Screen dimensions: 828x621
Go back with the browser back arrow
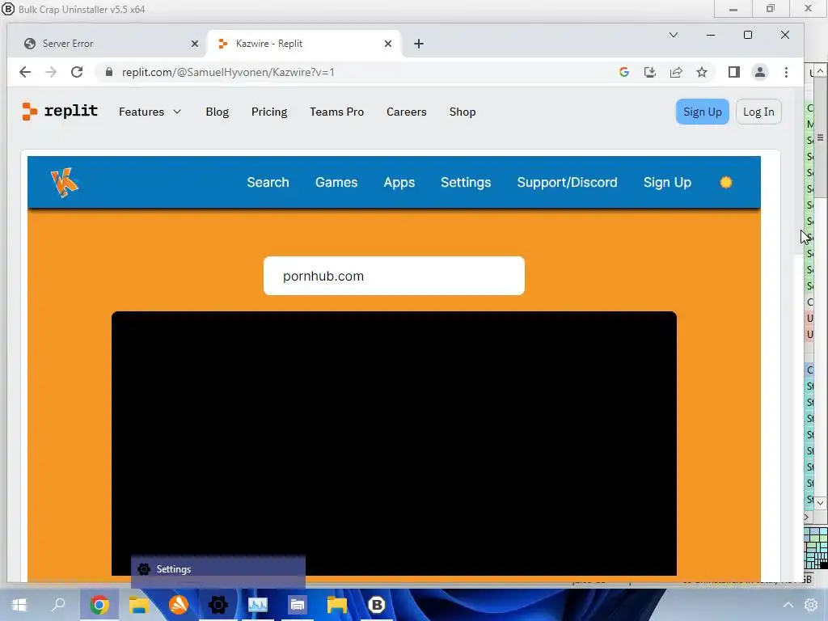click(x=25, y=72)
